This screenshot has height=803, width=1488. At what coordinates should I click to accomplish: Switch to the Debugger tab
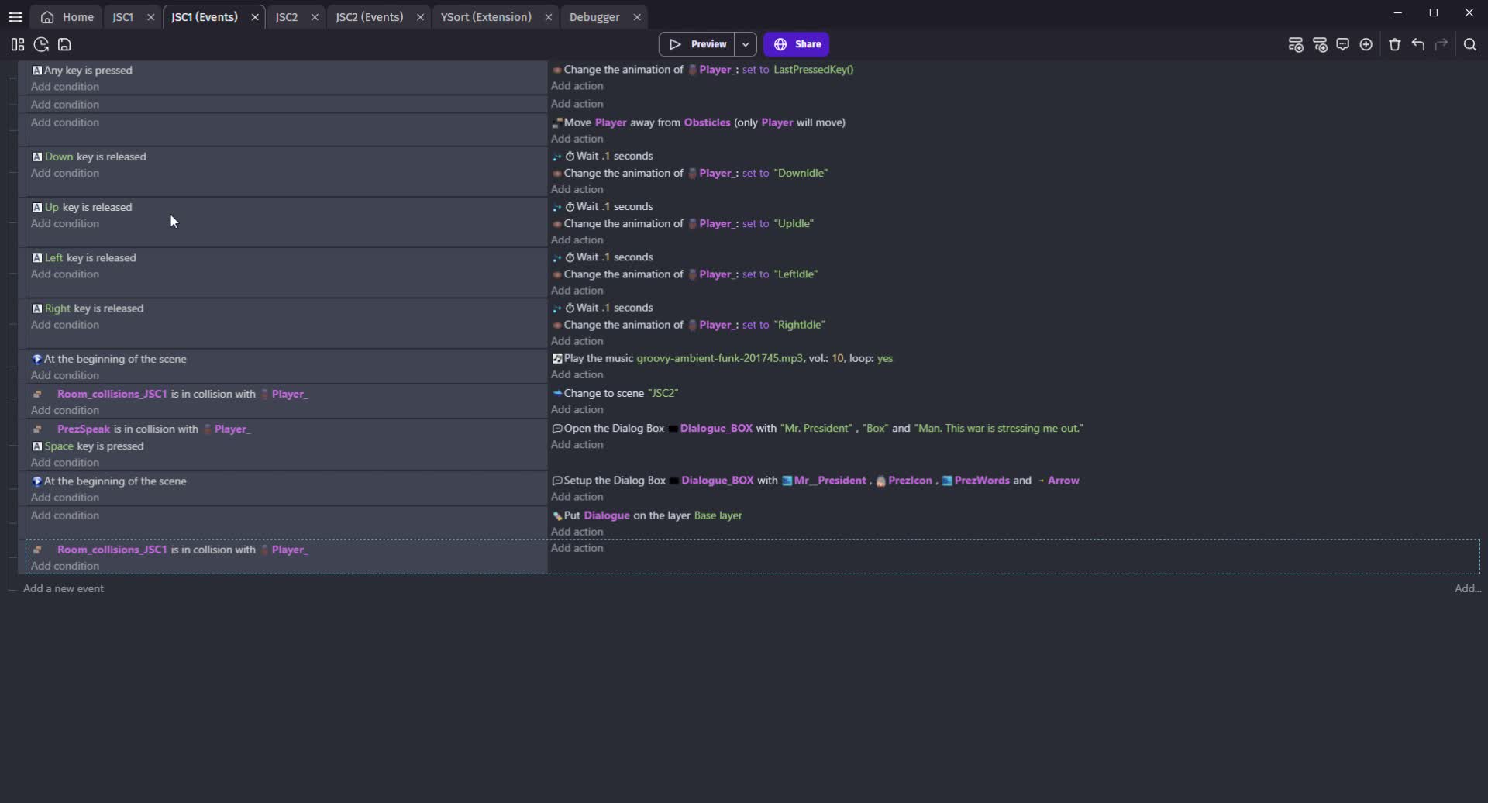coord(595,16)
